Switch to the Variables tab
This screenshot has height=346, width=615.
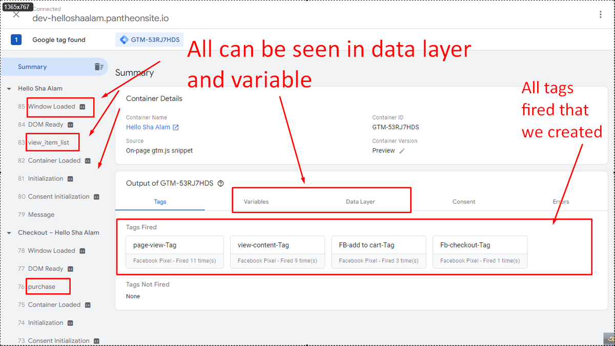point(256,201)
